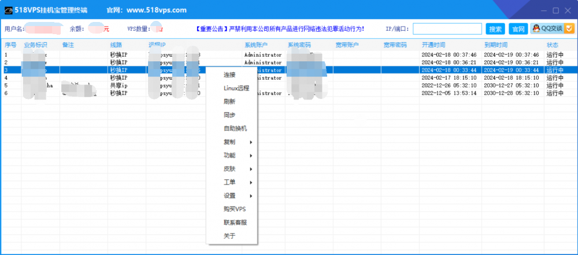
Task: Select row 6 opened 2022-12-05 13:53:14
Action: point(289,93)
